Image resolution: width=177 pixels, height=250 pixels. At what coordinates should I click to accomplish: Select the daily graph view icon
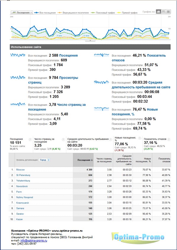158,12
